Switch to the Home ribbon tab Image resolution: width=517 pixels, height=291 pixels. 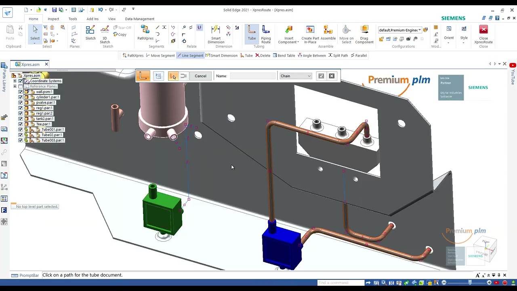34,19
